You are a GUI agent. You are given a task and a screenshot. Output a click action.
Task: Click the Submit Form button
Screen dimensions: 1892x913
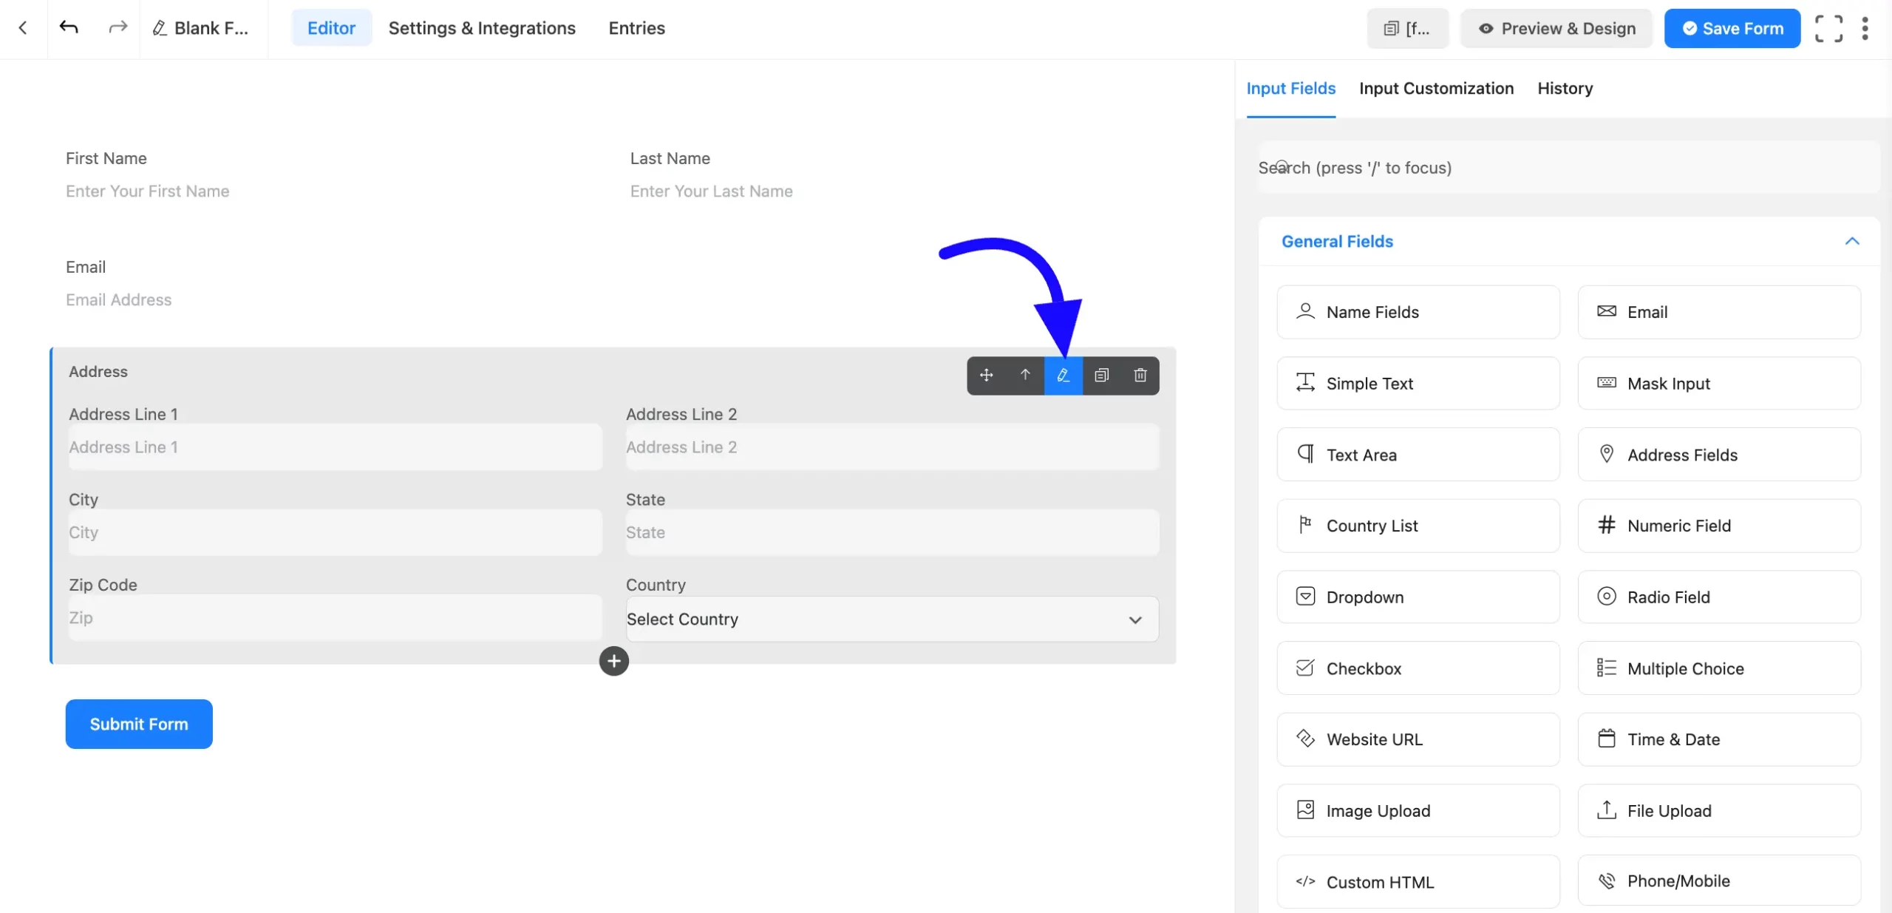[139, 724]
